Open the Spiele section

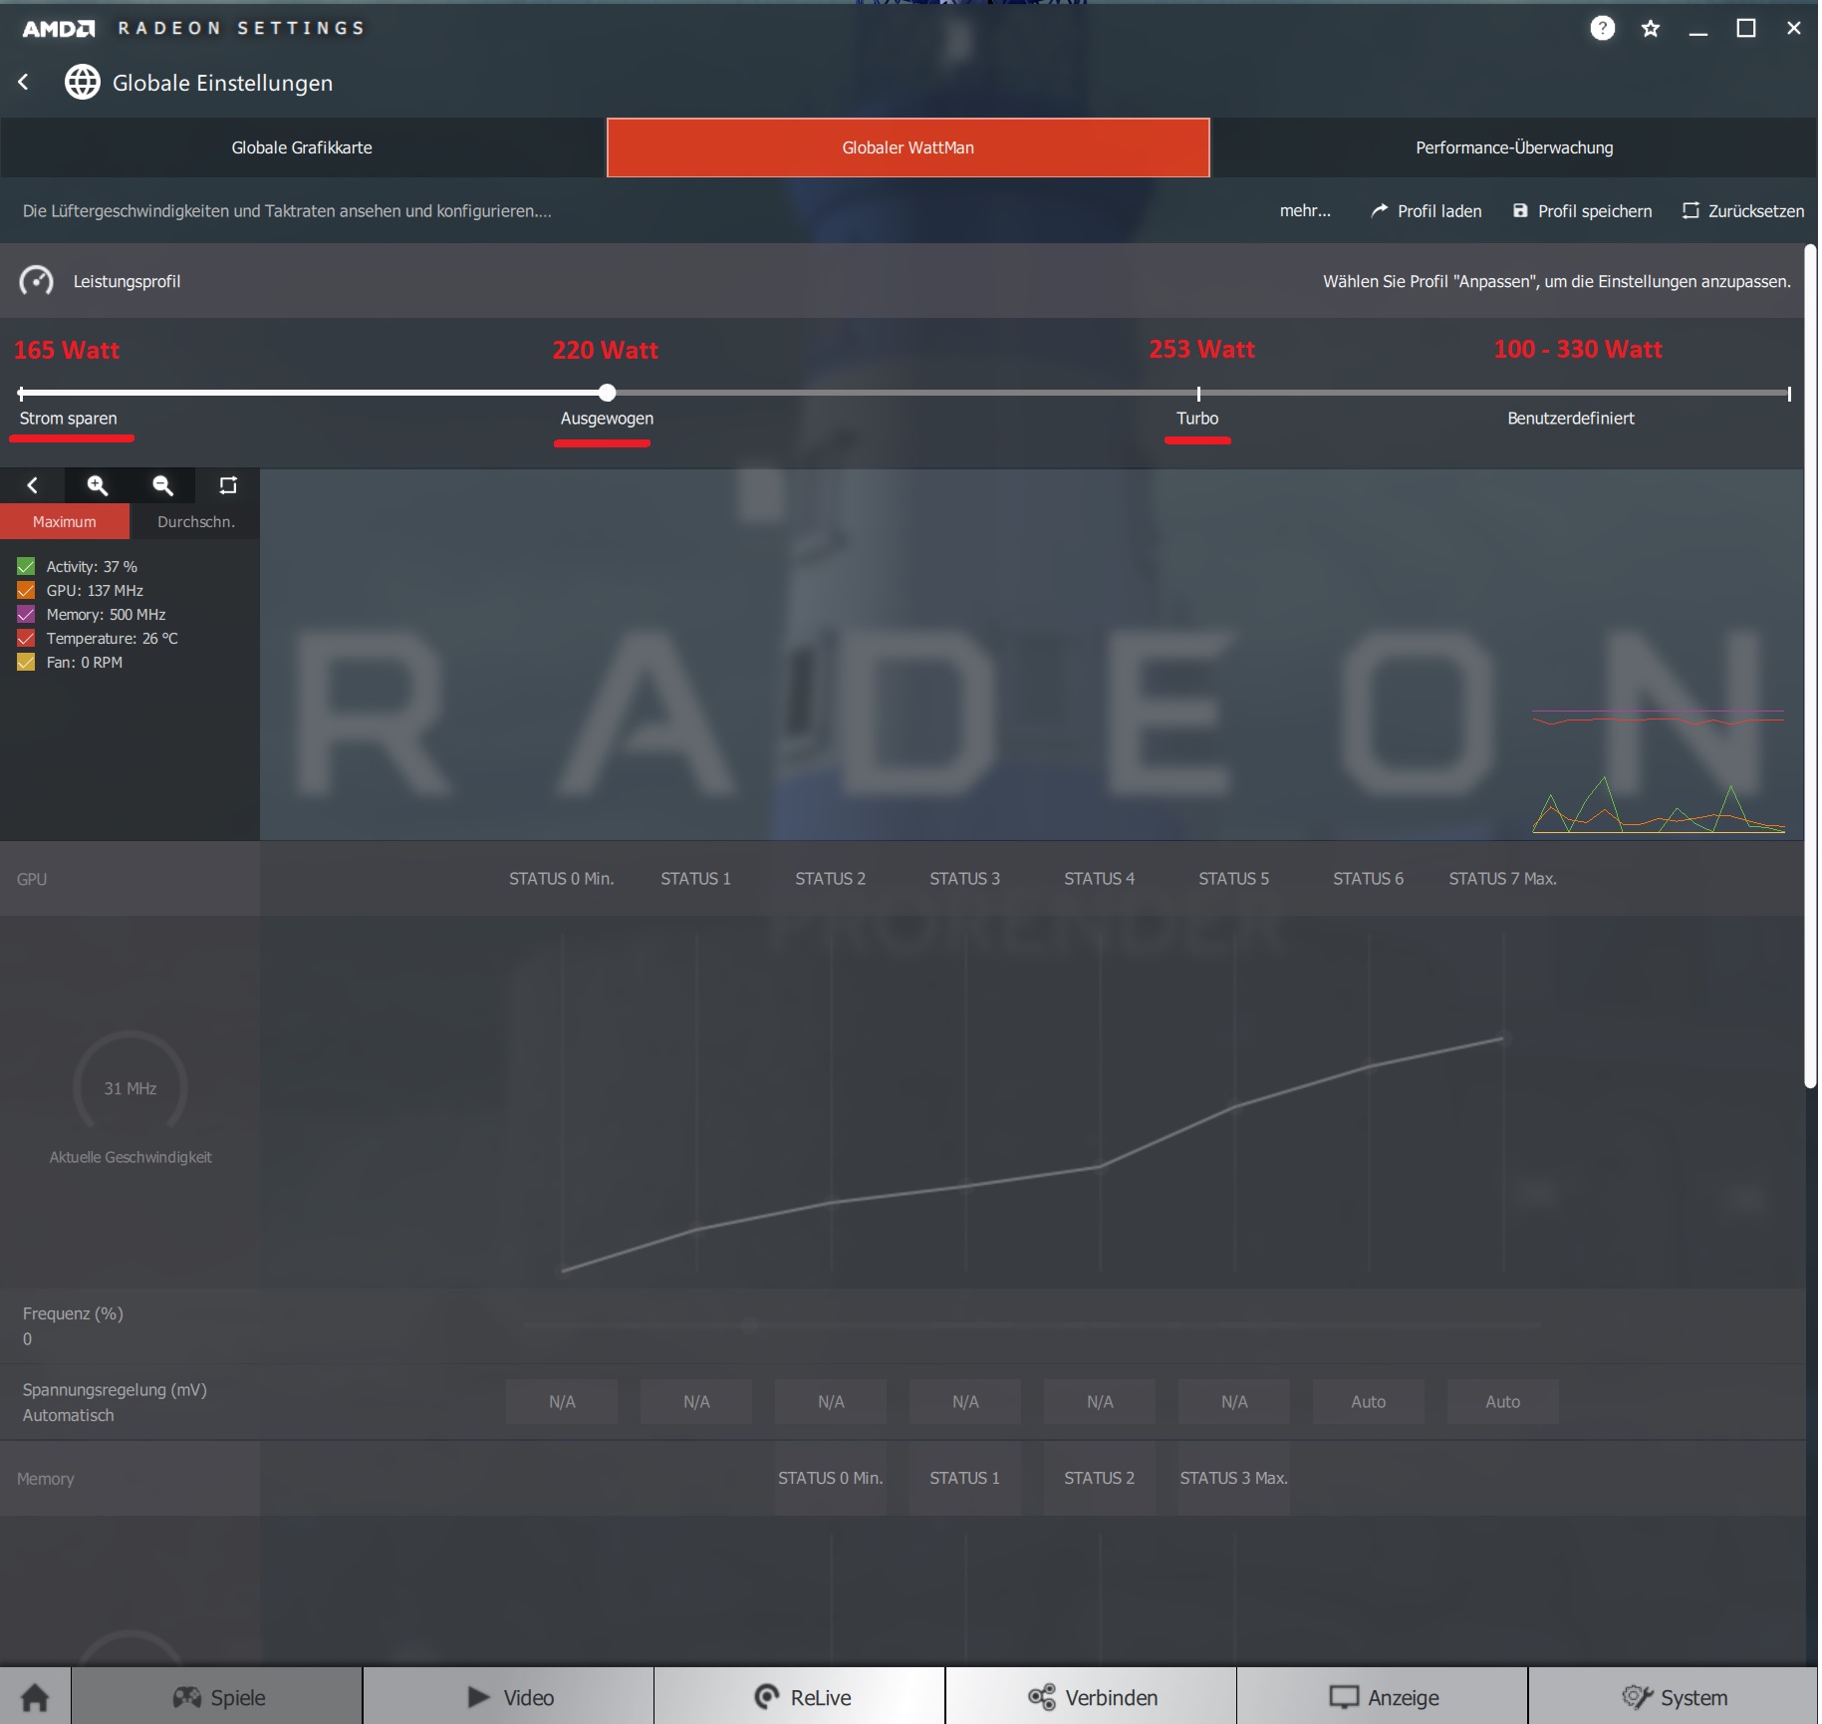coord(217,1697)
